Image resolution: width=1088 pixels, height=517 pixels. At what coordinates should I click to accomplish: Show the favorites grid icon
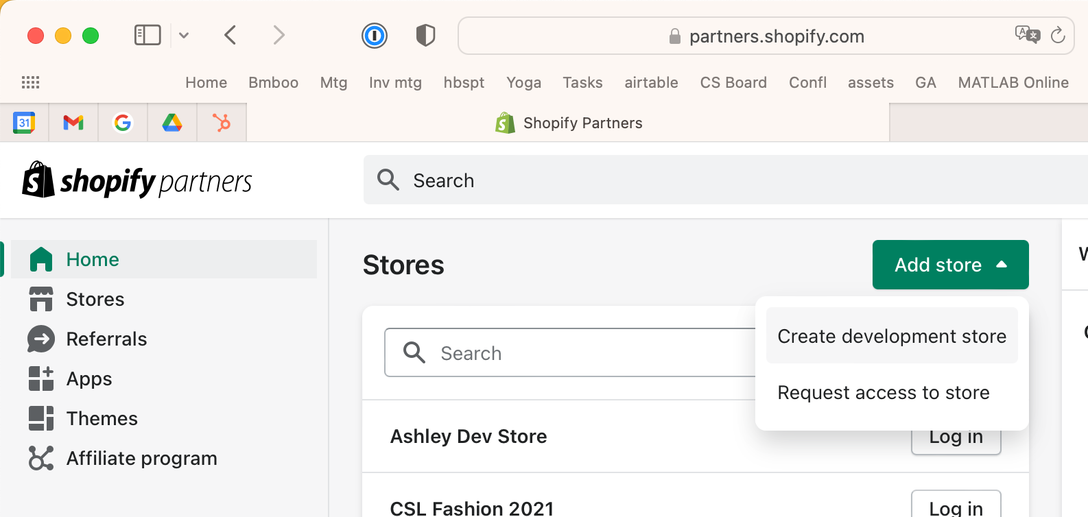(31, 82)
